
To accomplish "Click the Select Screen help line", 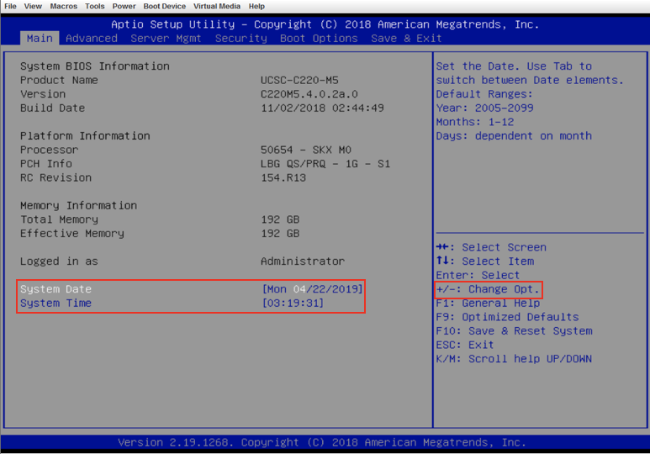I will coord(491,247).
